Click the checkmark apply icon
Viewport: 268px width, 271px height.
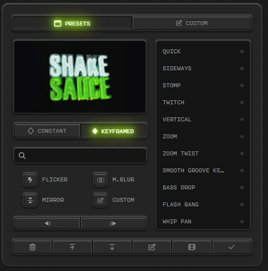tap(232, 247)
